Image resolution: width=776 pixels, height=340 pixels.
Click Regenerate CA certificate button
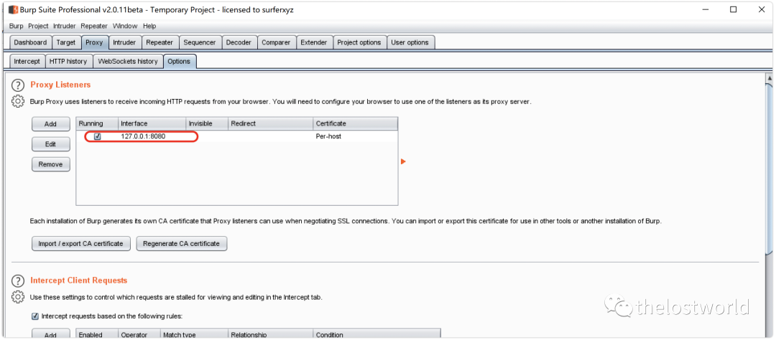click(182, 244)
